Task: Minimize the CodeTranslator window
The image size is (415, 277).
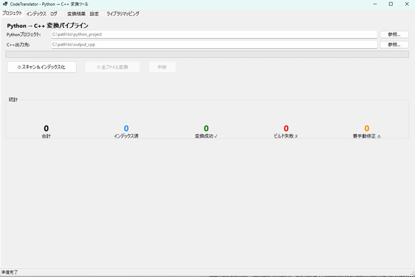Action: point(375,4)
